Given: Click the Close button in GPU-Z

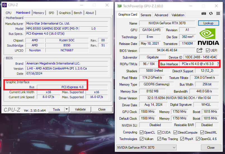Looking at the screenshot, I should (211, 148).
